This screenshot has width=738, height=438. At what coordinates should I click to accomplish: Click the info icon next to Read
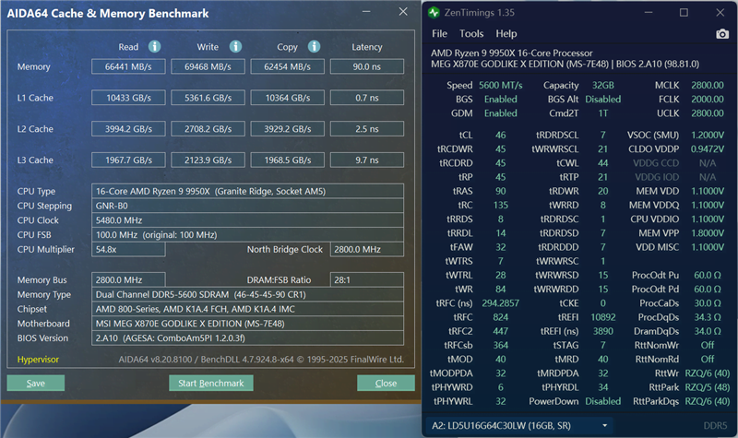155,46
